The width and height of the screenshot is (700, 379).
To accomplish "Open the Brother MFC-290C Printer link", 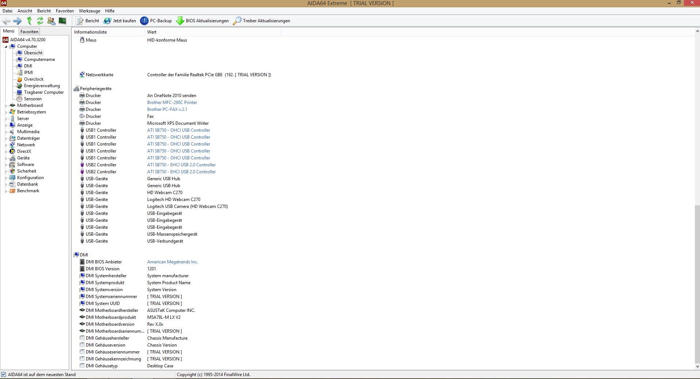I will click(x=172, y=103).
